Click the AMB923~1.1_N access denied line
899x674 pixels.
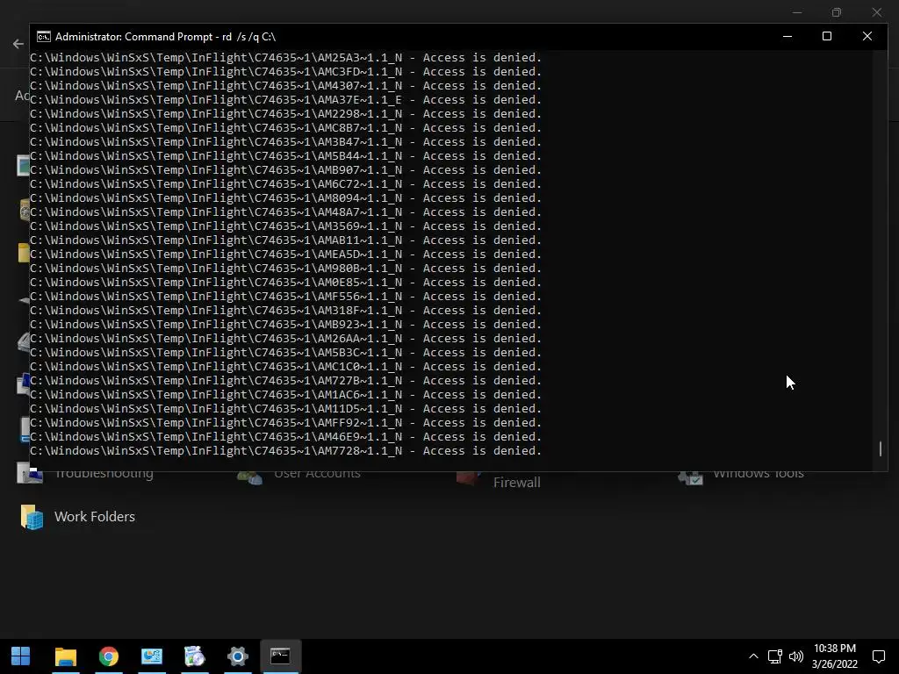tap(285, 325)
